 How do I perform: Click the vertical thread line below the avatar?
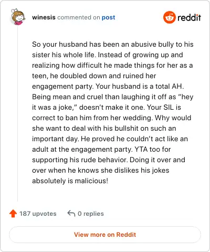[x=17, y=114]
